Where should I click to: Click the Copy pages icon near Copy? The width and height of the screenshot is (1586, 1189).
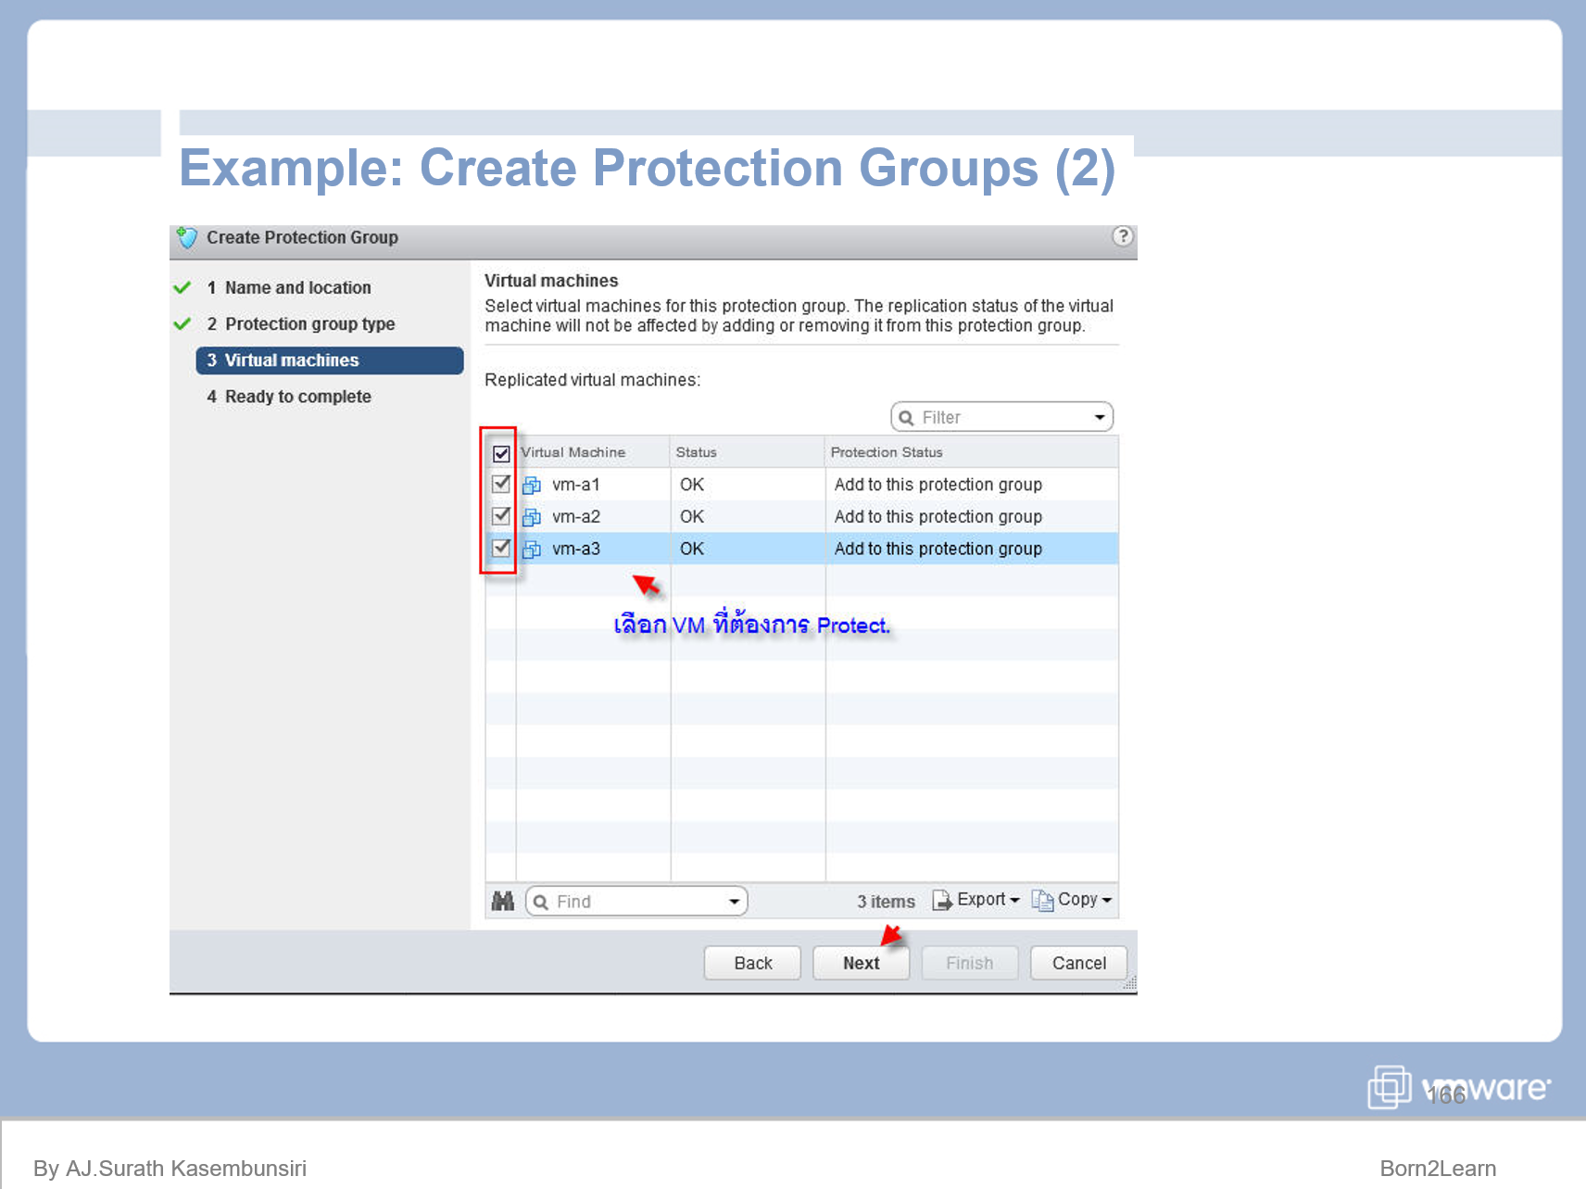click(x=1041, y=899)
